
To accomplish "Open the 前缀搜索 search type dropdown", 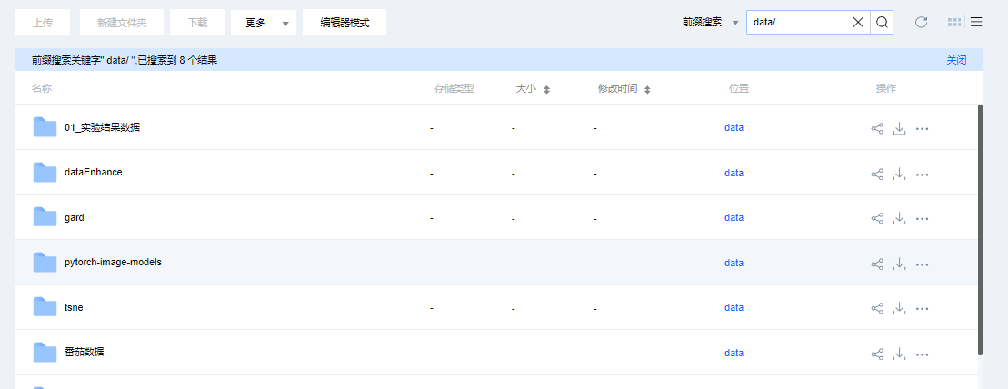I will (710, 23).
